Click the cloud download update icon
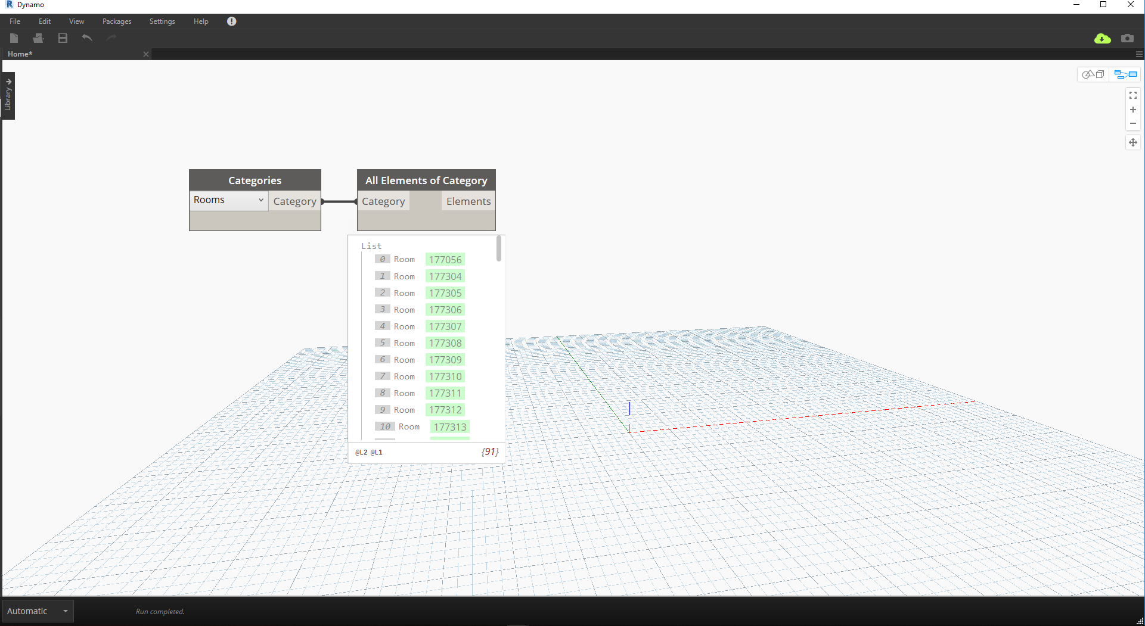Screen dimensions: 1145x626 1102,39
